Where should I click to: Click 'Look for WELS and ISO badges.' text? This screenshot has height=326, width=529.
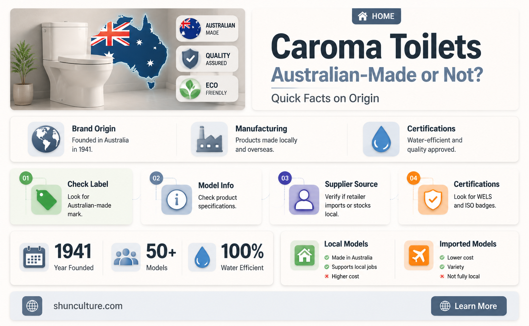click(475, 201)
